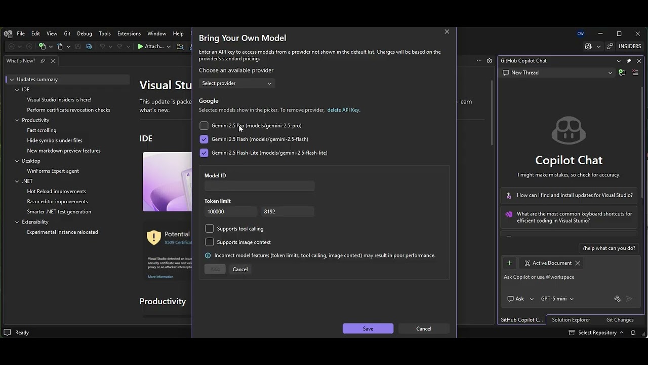Open the Tools menu

click(105, 33)
